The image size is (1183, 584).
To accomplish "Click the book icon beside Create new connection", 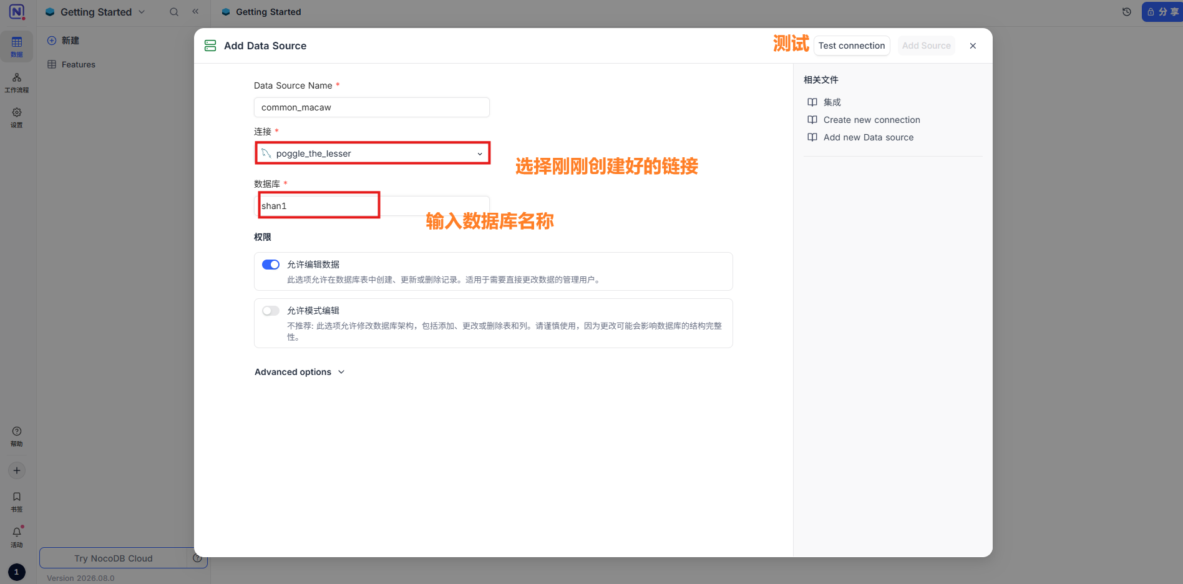I will click(x=812, y=120).
